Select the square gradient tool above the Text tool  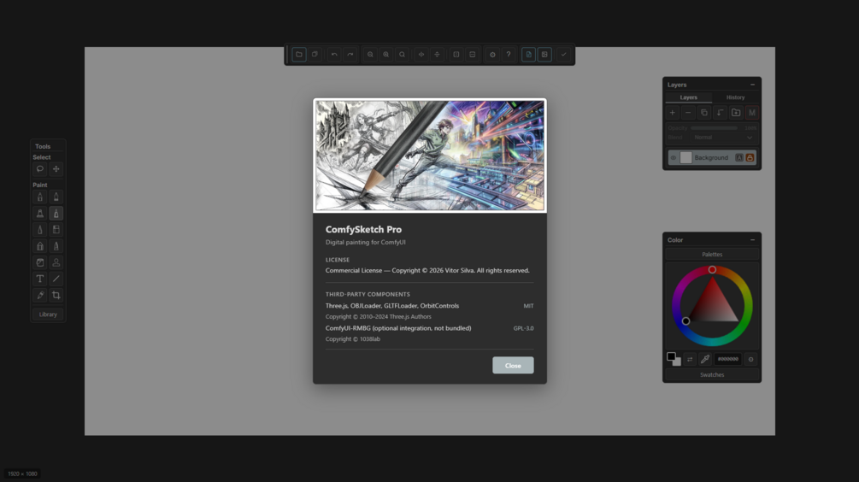[x=40, y=263]
